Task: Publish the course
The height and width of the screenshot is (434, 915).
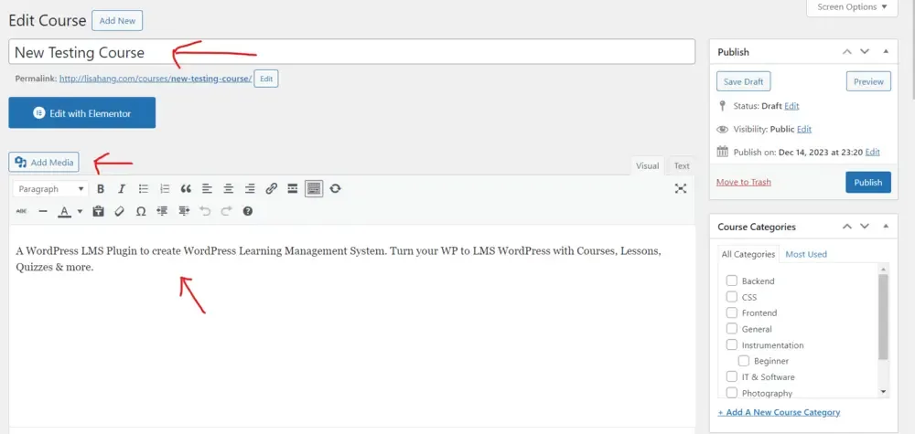Action: point(867,183)
